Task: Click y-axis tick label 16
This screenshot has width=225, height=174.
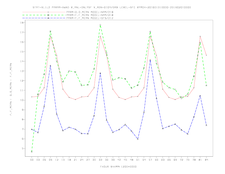Action: [22, 42]
